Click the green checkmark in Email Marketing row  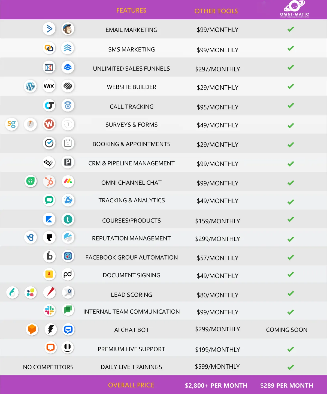291,29
